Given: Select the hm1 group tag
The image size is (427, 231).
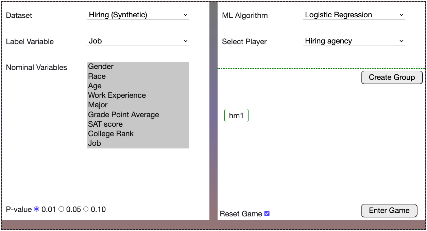Looking at the screenshot, I should (236, 115).
